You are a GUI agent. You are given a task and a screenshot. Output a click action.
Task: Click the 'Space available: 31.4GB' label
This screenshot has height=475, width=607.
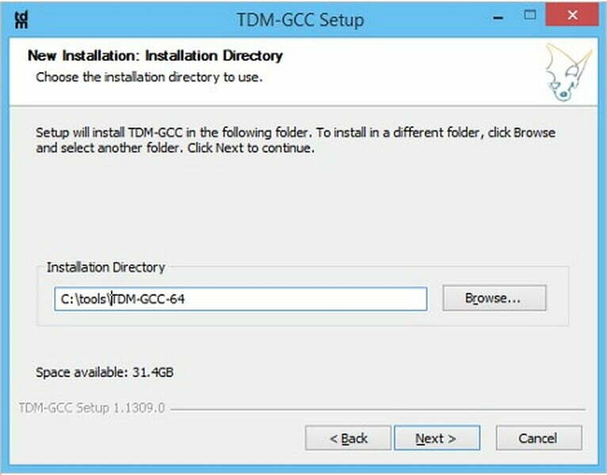point(105,372)
